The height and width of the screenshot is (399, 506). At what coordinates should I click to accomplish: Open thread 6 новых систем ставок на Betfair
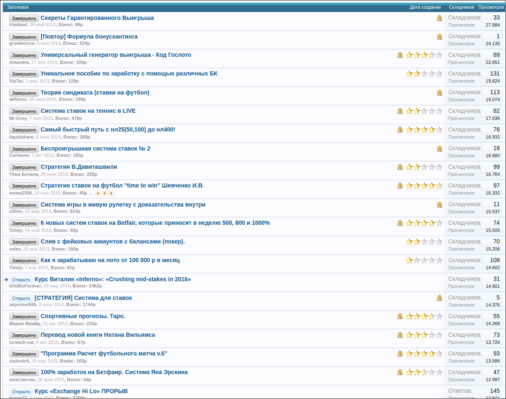(155, 223)
